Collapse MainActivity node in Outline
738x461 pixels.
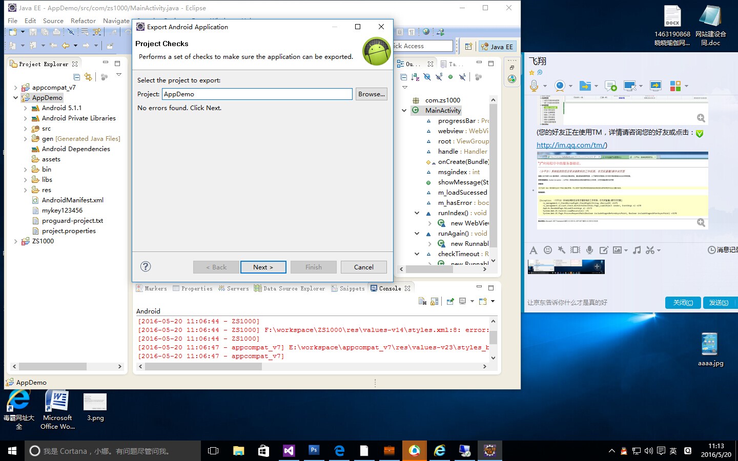404,110
